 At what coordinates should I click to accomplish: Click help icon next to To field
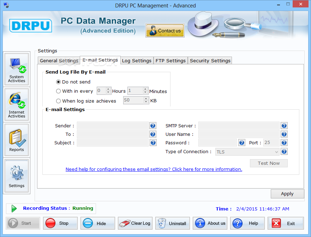pyautogui.click(x=153, y=134)
